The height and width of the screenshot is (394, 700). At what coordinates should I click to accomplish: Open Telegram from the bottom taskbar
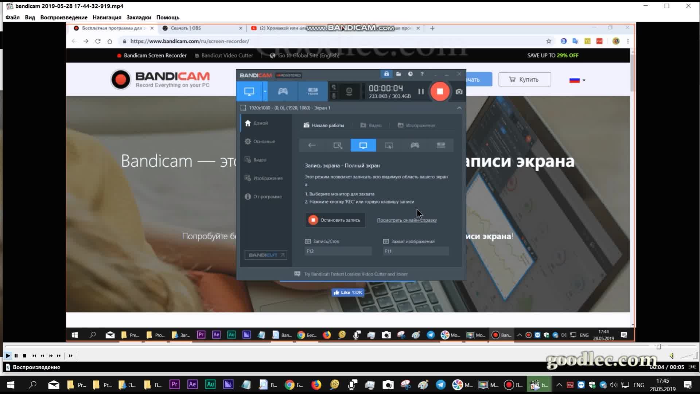(x=441, y=385)
